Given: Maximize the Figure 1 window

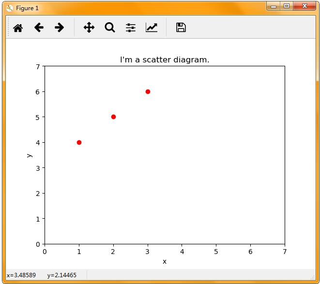Looking at the screenshot, I should 287,6.
